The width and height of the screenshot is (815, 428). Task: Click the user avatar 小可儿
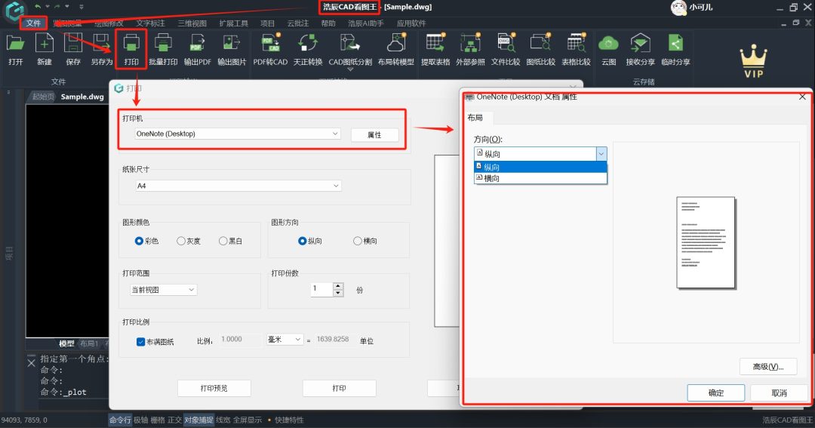(678, 8)
